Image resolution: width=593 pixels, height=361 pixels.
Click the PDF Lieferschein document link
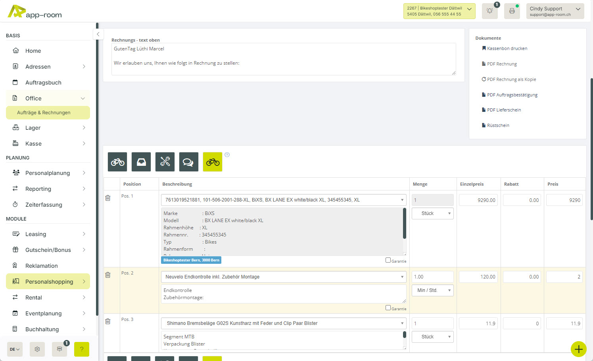click(504, 110)
